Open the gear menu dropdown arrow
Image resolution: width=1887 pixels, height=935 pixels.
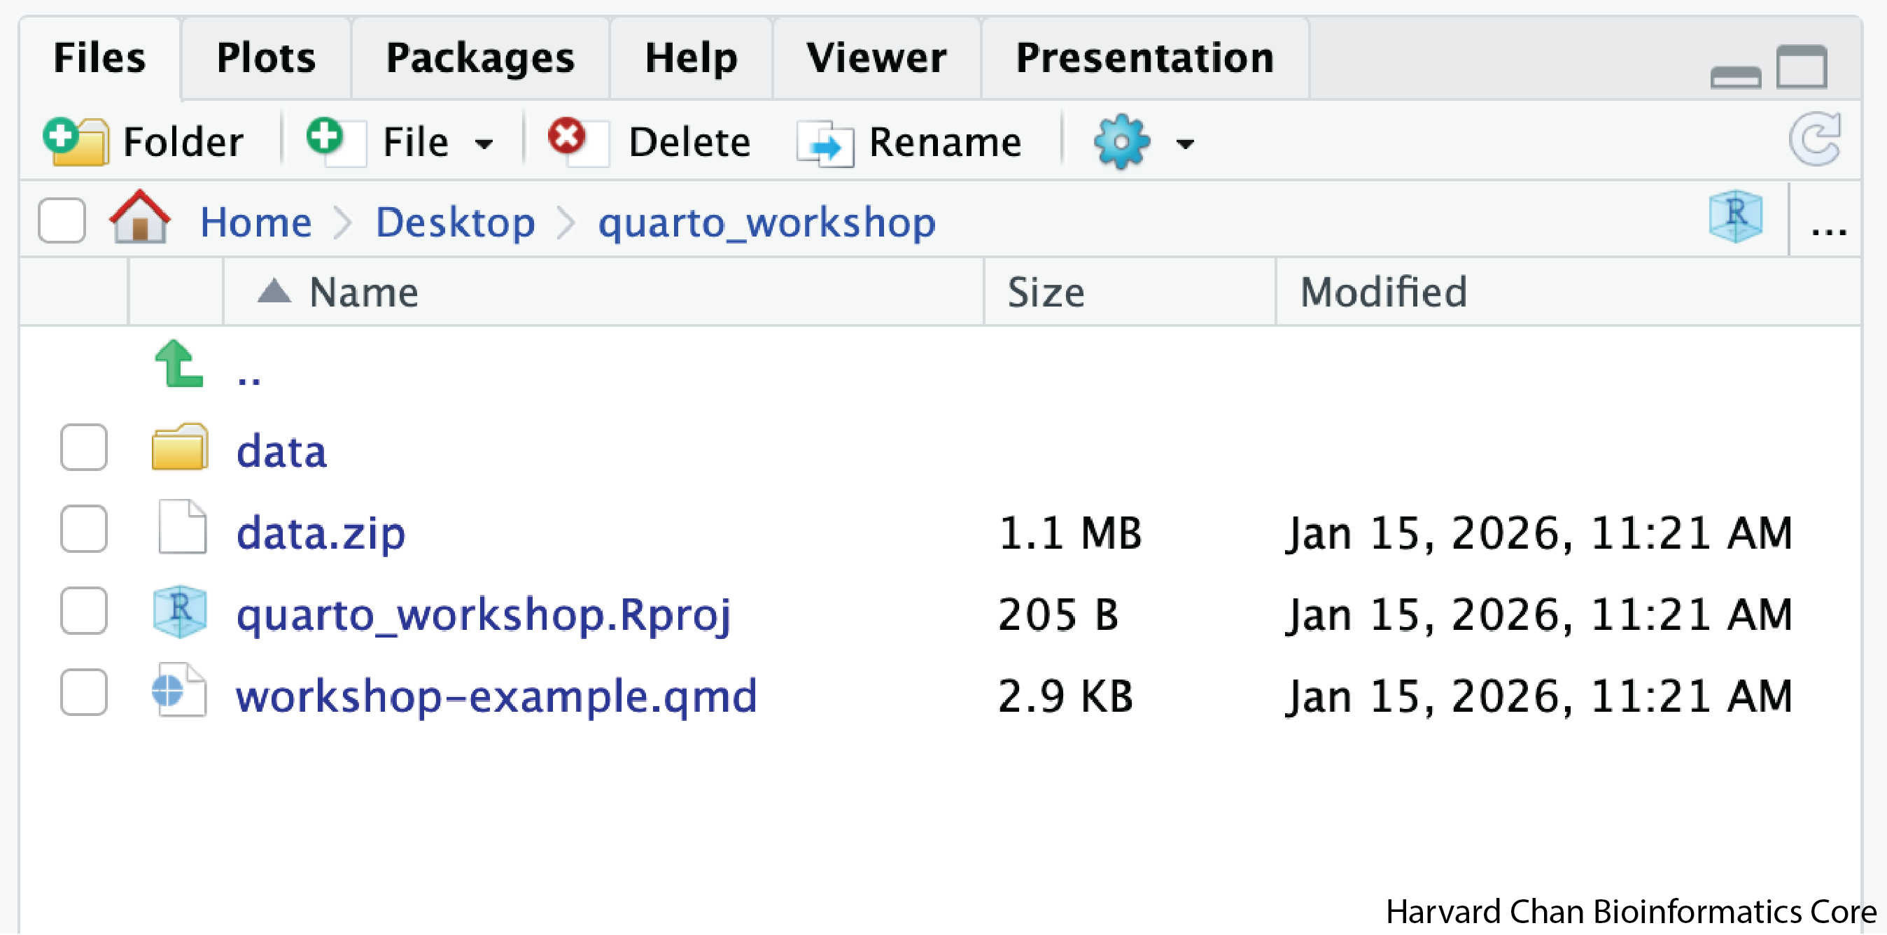pos(1184,143)
